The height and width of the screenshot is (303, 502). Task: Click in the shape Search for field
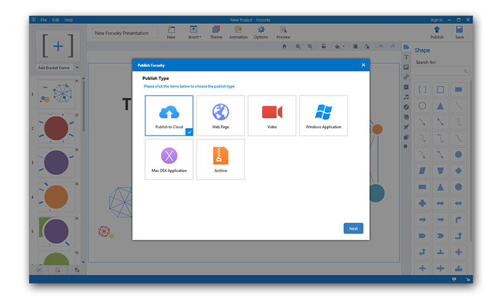[x=442, y=71]
